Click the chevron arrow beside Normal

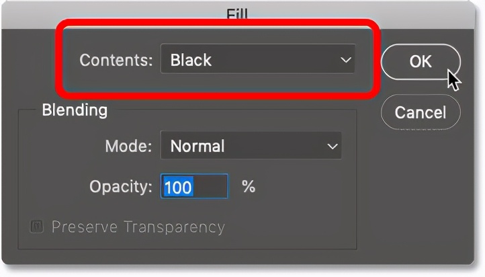pyautogui.click(x=332, y=146)
